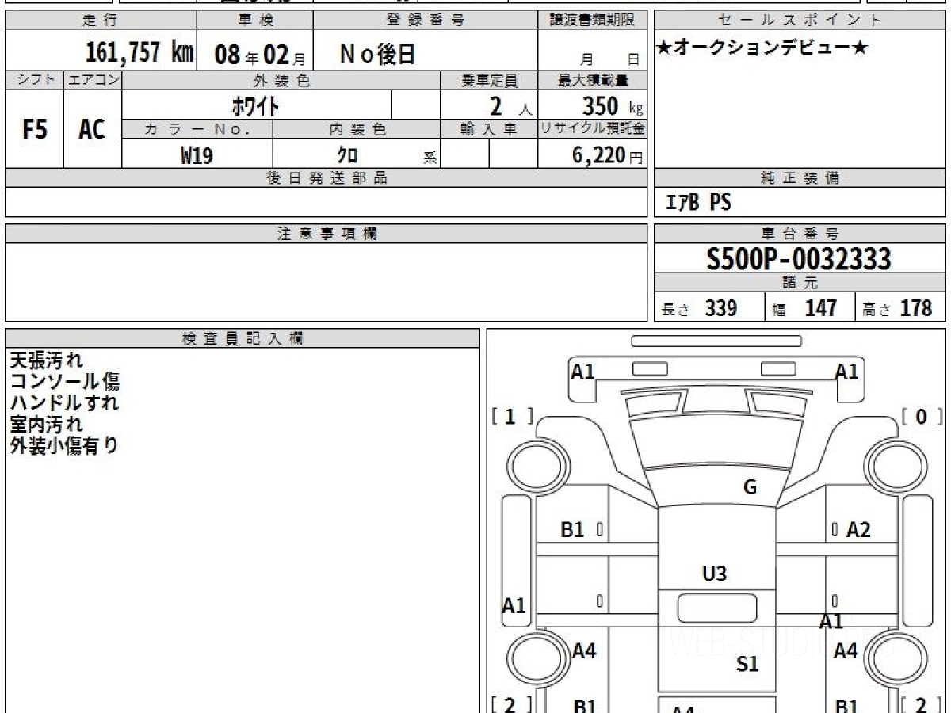Select chassis number S500P-0032333
951x713 pixels.
click(799, 259)
